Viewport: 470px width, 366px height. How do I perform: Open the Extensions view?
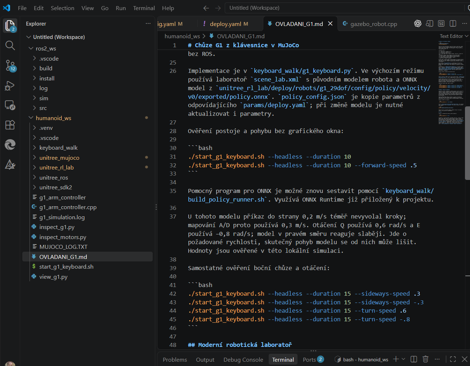pyautogui.click(x=10, y=125)
